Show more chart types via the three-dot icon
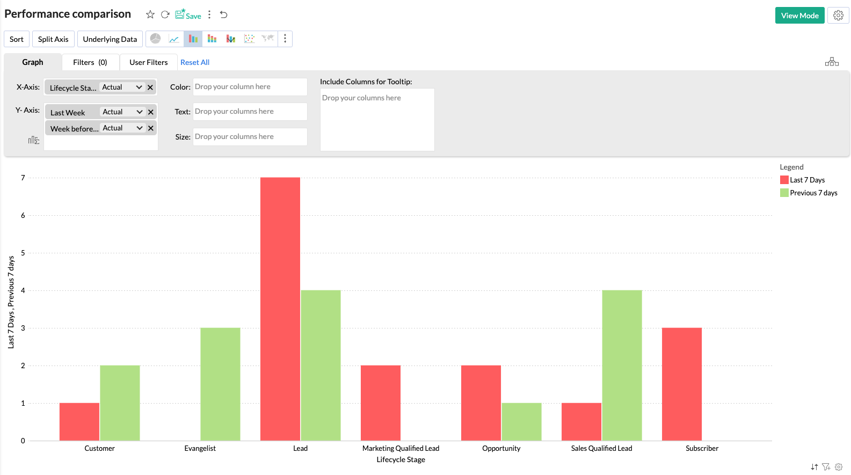This screenshot has width=851, height=475. pyautogui.click(x=285, y=39)
